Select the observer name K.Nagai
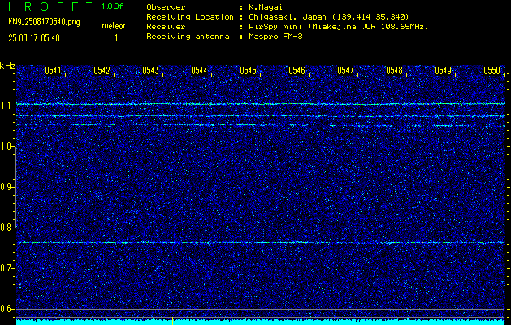This screenshot has width=511, height=325. pos(266,6)
